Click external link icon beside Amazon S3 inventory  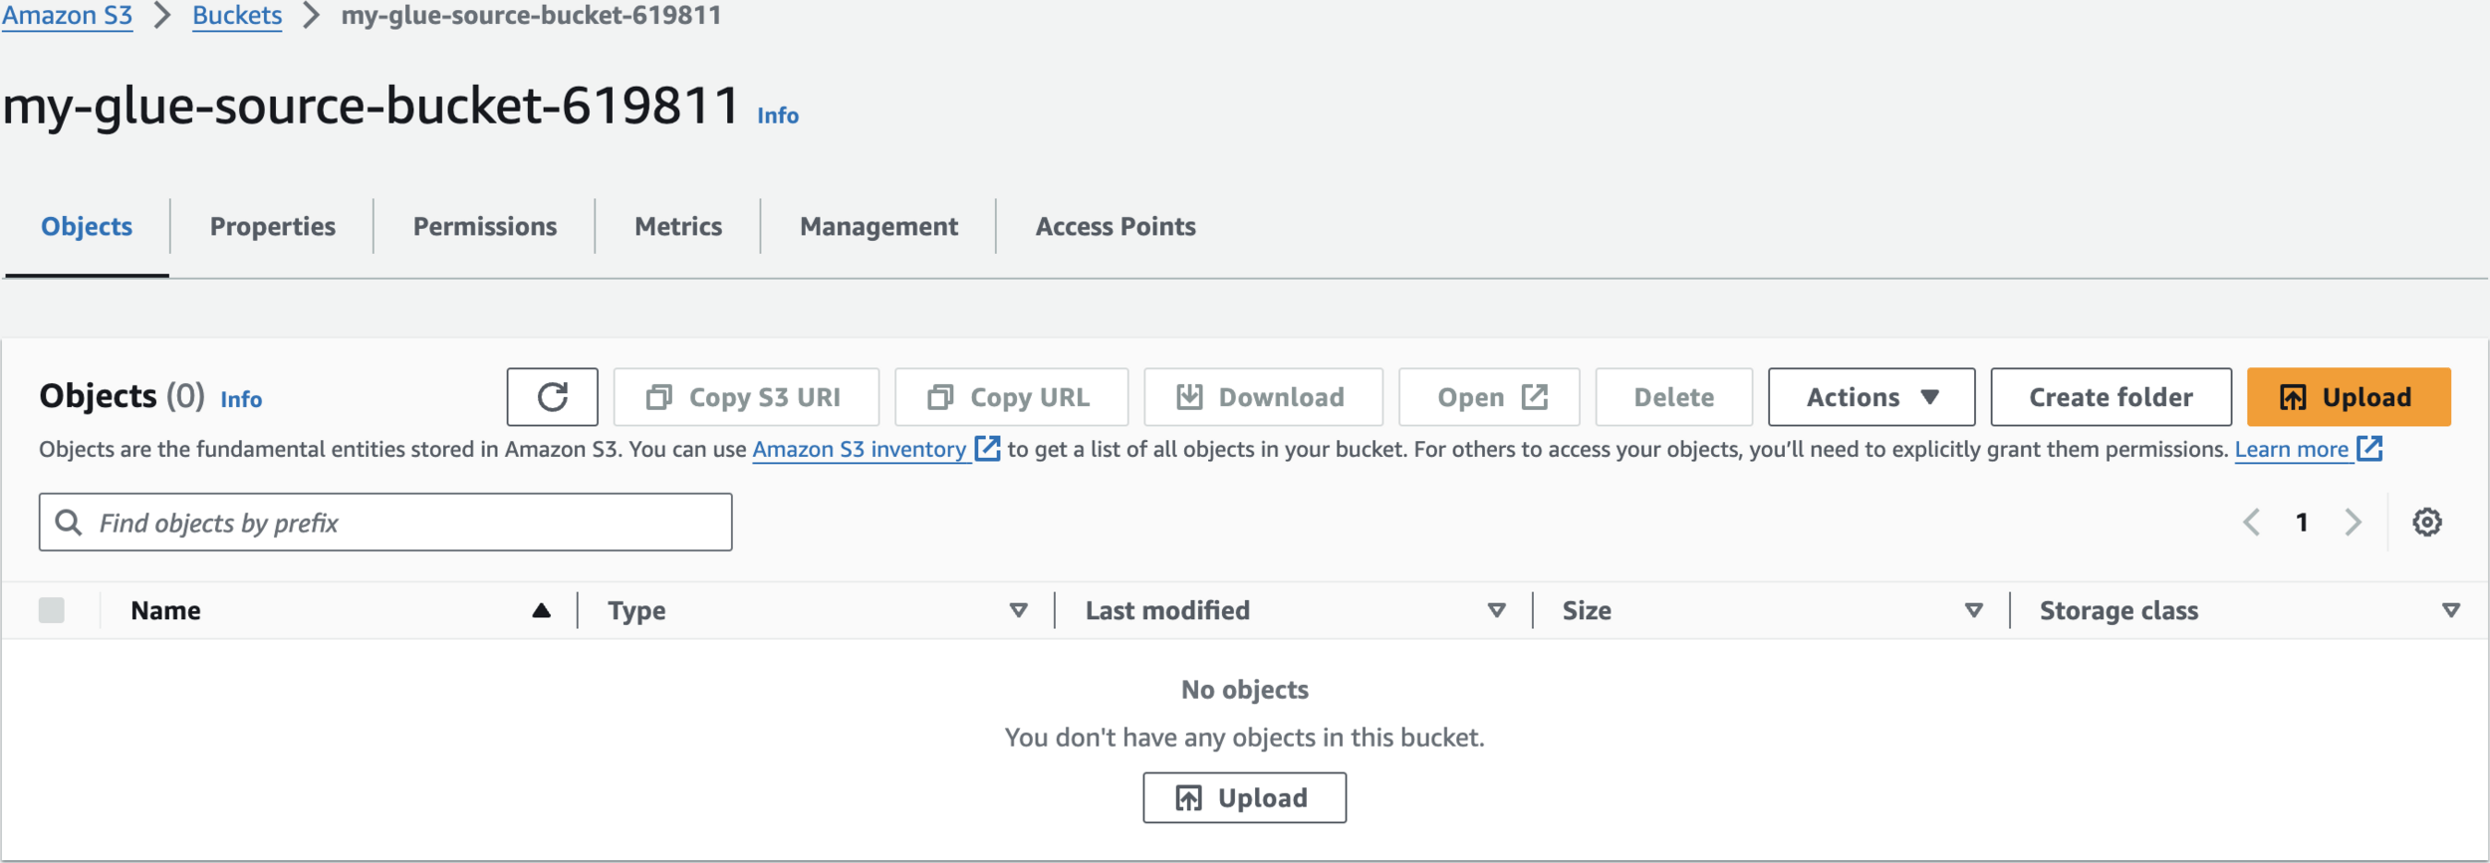click(x=987, y=449)
